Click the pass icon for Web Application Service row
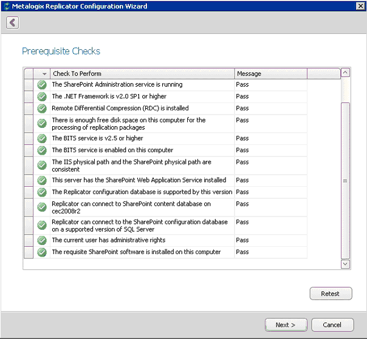The image size is (367, 339). tap(42, 180)
